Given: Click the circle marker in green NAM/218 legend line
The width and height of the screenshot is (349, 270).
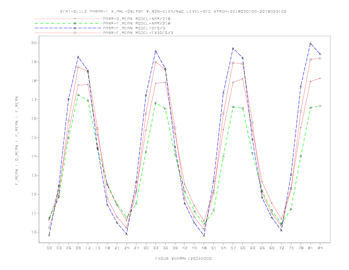Looking at the screenshot, I should (75, 23).
